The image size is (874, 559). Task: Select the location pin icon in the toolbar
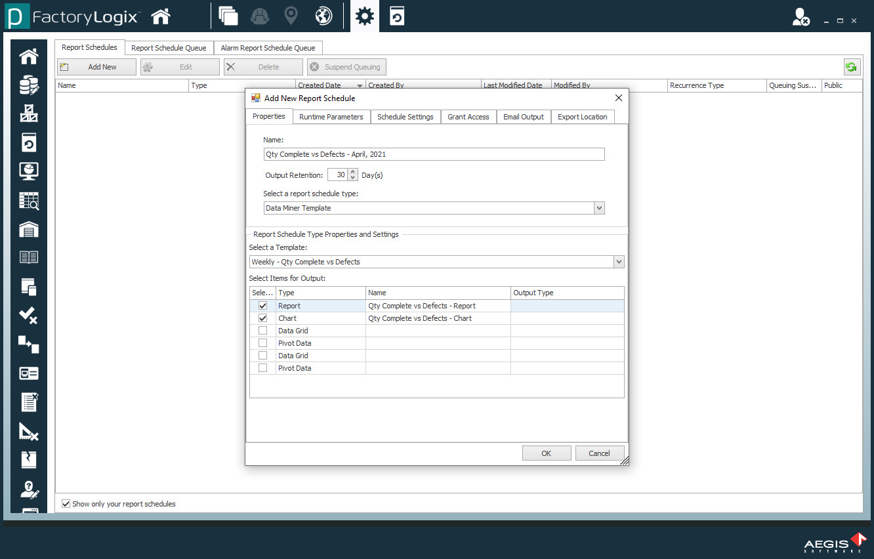tap(291, 15)
